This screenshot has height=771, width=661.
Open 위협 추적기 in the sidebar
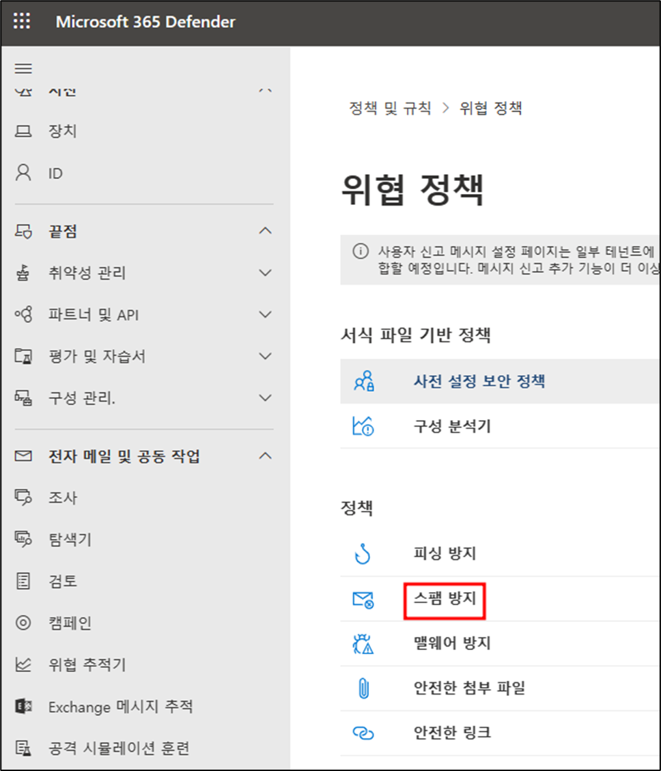[87, 664]
